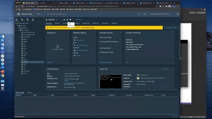Click the Take Snapshot toolbar icon
The image size is (212, 119).
[x=70, y=20]
